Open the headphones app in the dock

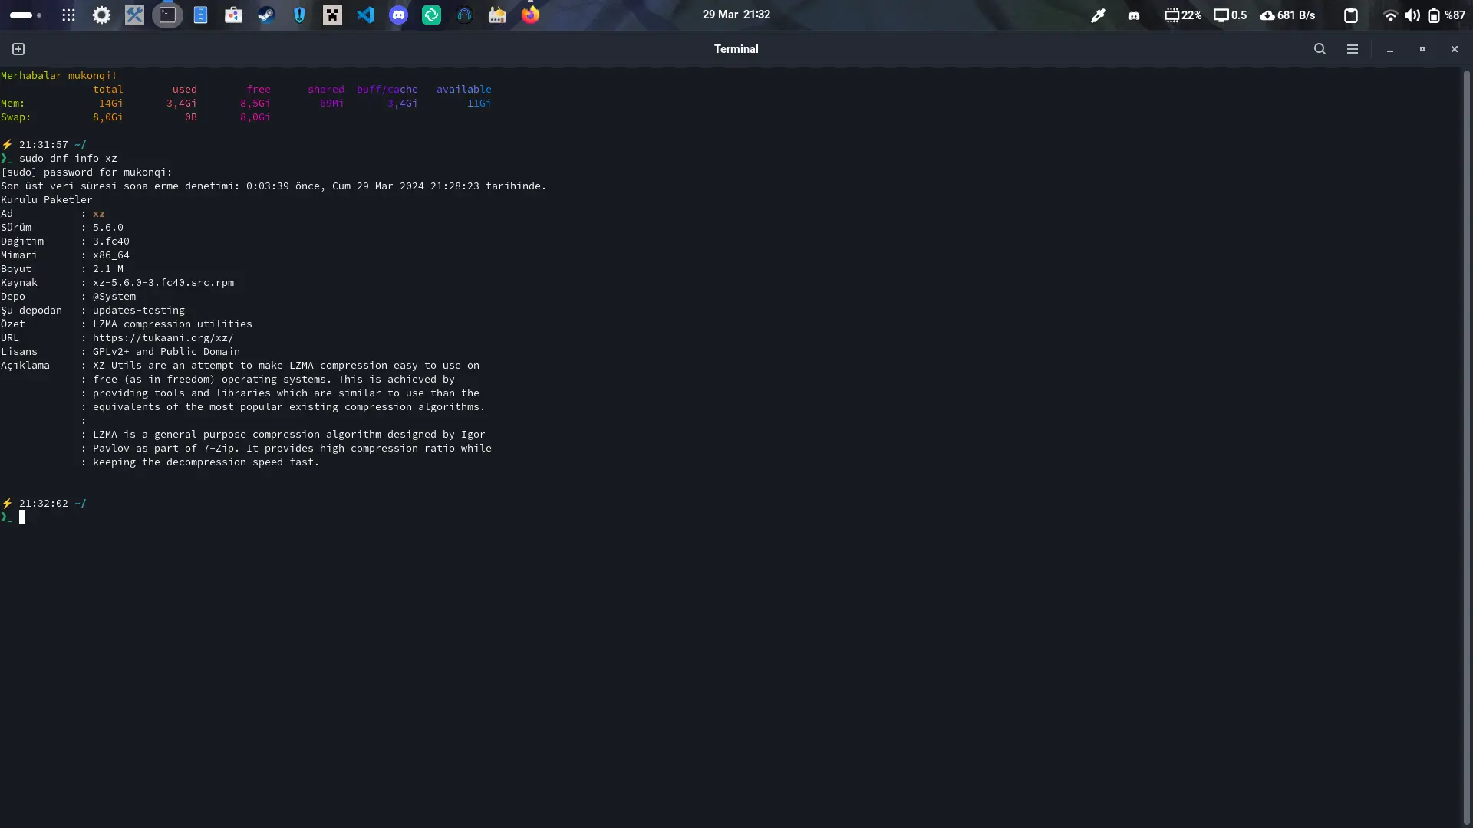coord(464,15)
